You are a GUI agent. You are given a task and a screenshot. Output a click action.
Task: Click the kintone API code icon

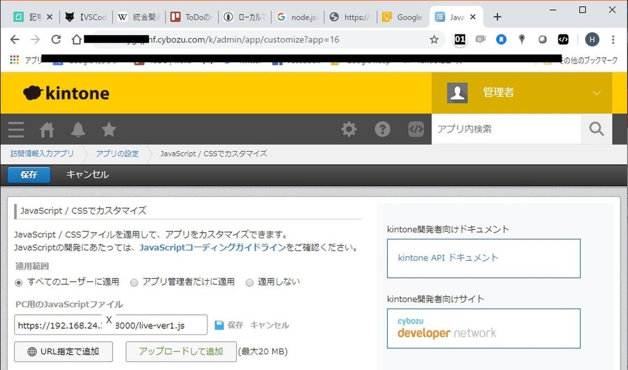coord(416,129)
